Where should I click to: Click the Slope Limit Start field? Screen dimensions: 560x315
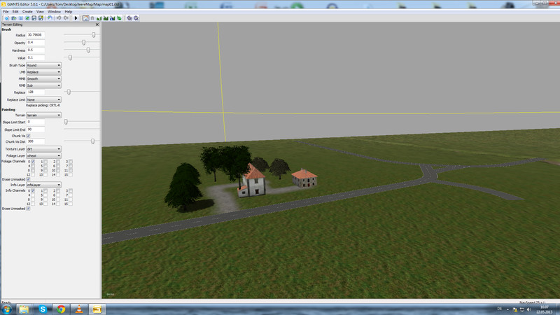tap(36, 122)
